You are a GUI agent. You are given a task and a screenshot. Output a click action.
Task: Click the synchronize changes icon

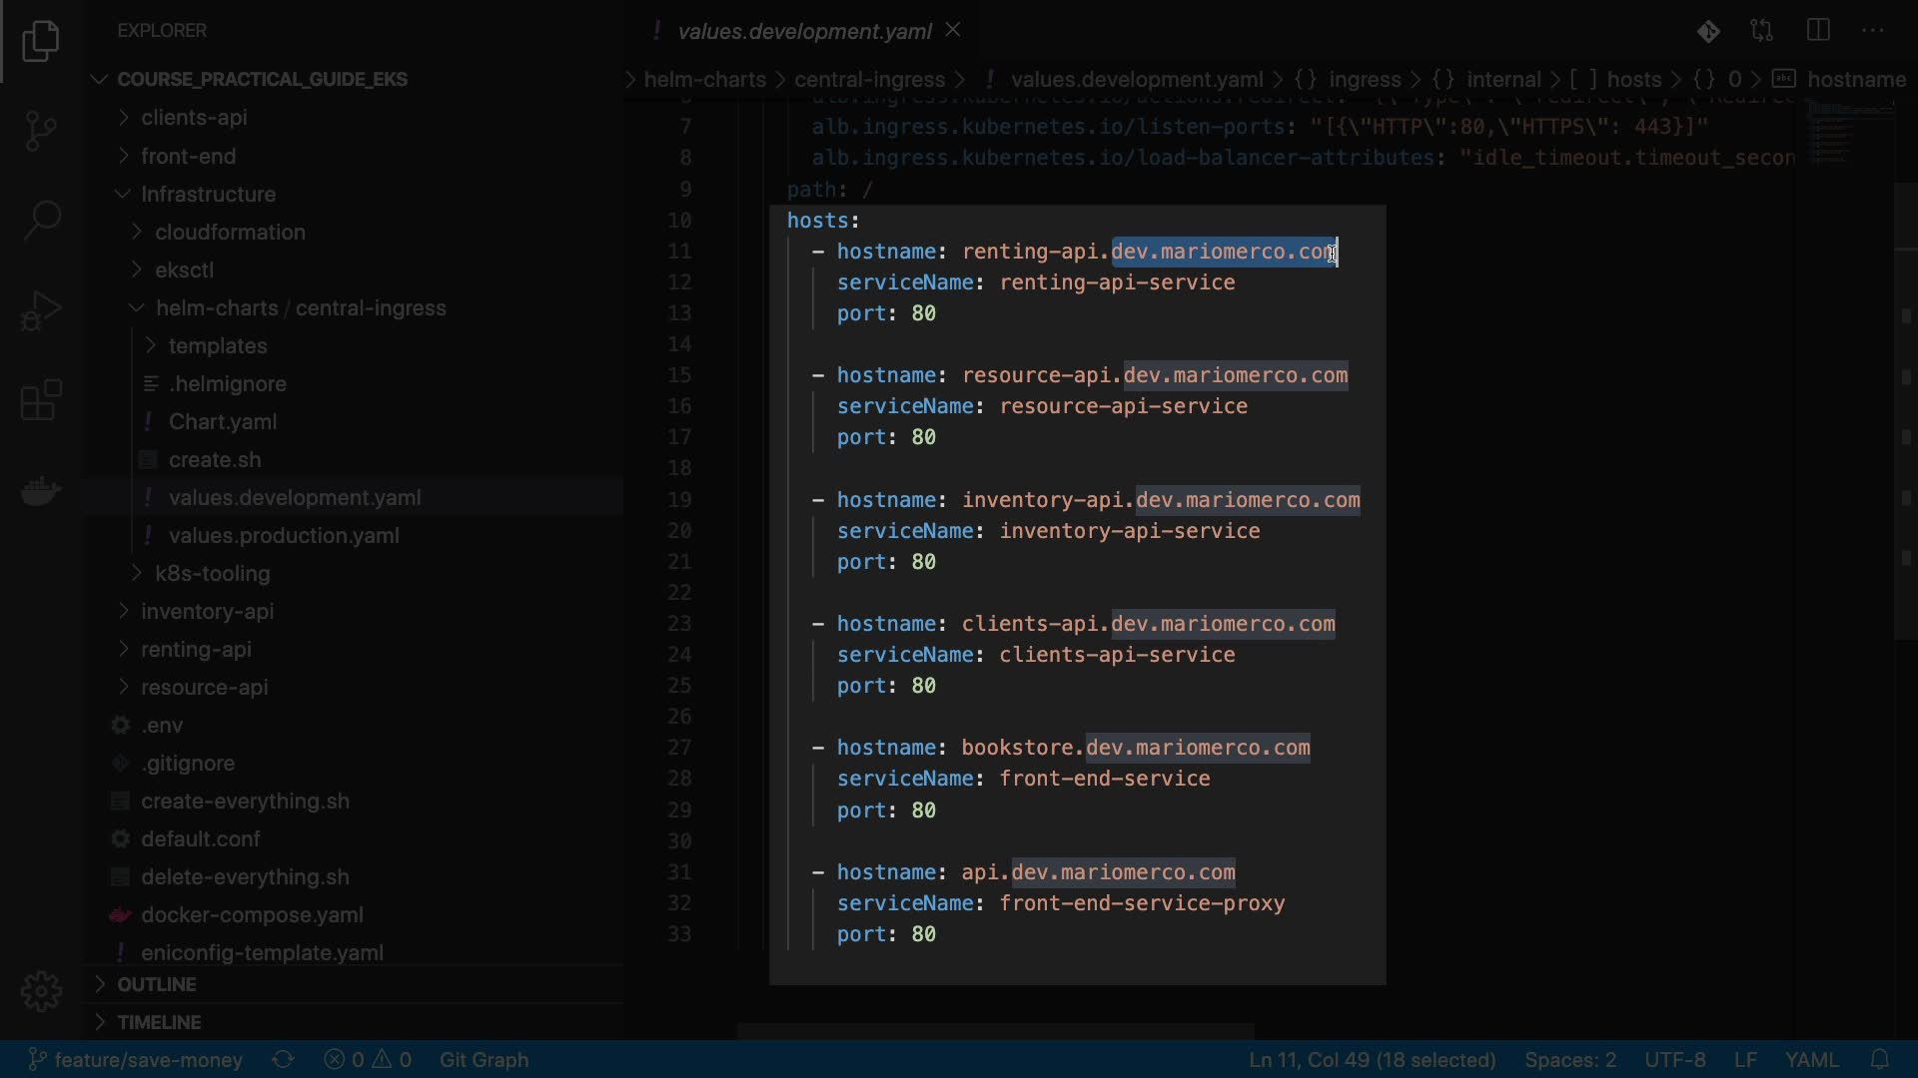[x=283, y=1059]
